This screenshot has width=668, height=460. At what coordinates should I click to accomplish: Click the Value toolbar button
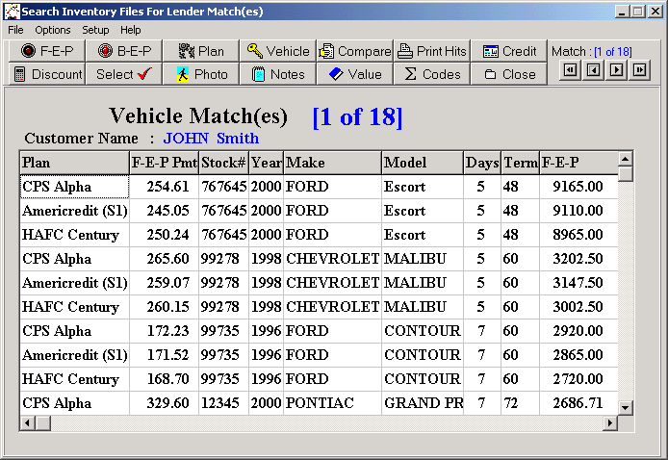pos(354,74)
